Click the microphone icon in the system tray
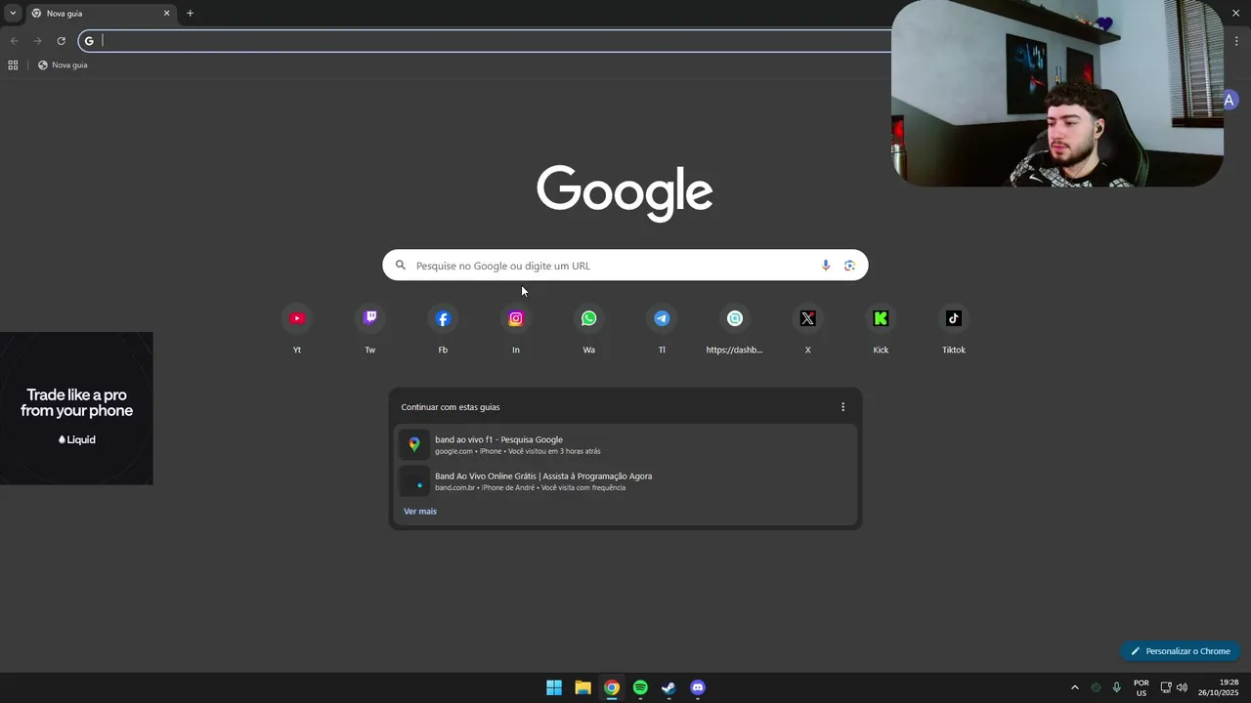 pyautogui.click(x=1117, y=687)
